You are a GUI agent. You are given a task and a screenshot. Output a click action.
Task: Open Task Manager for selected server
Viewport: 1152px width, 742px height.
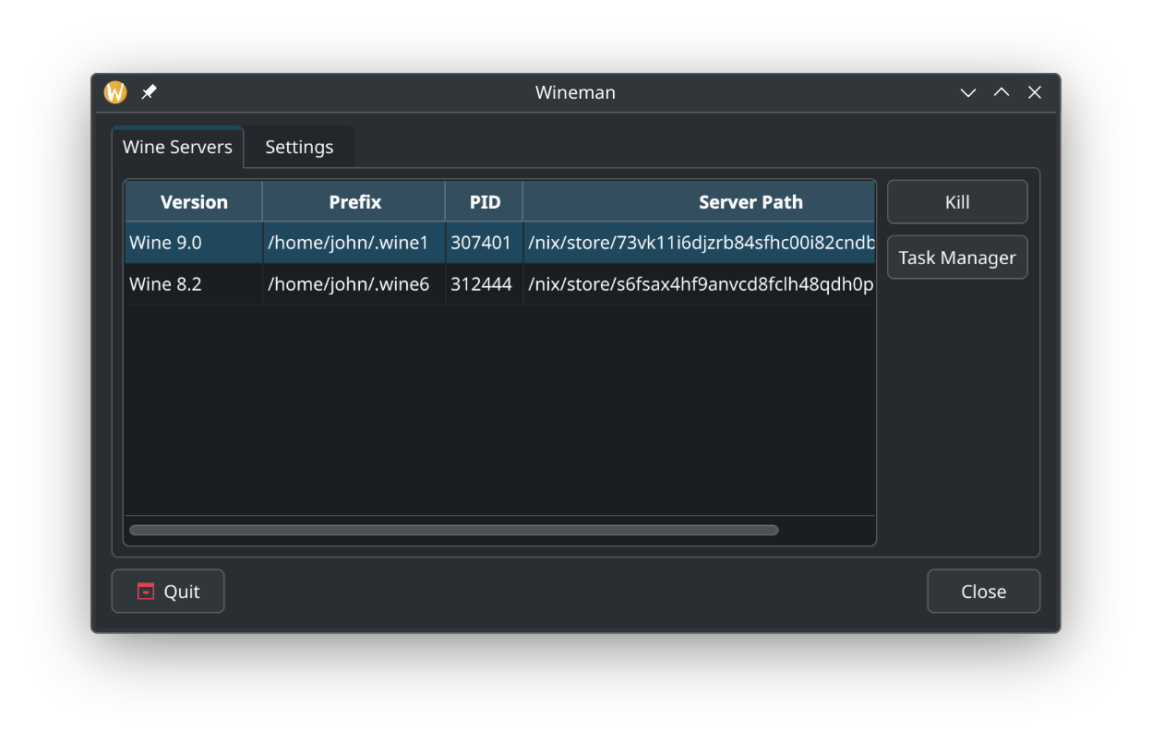point(957,257)
